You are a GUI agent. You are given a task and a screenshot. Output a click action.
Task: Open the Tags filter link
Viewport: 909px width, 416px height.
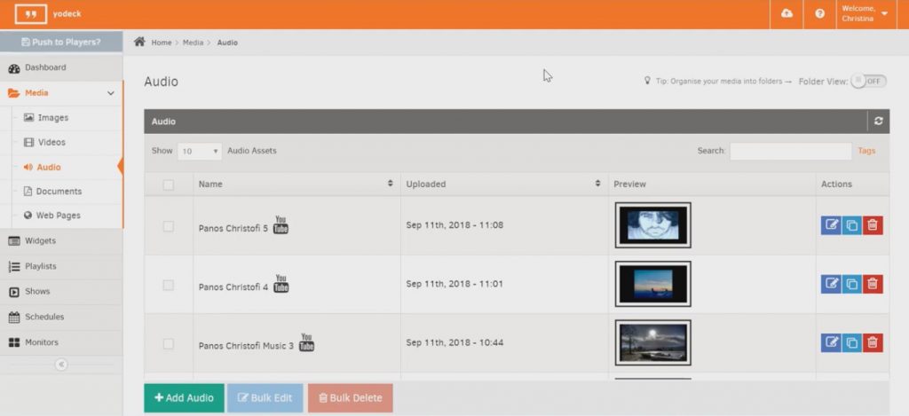click(x=866, y=151)
